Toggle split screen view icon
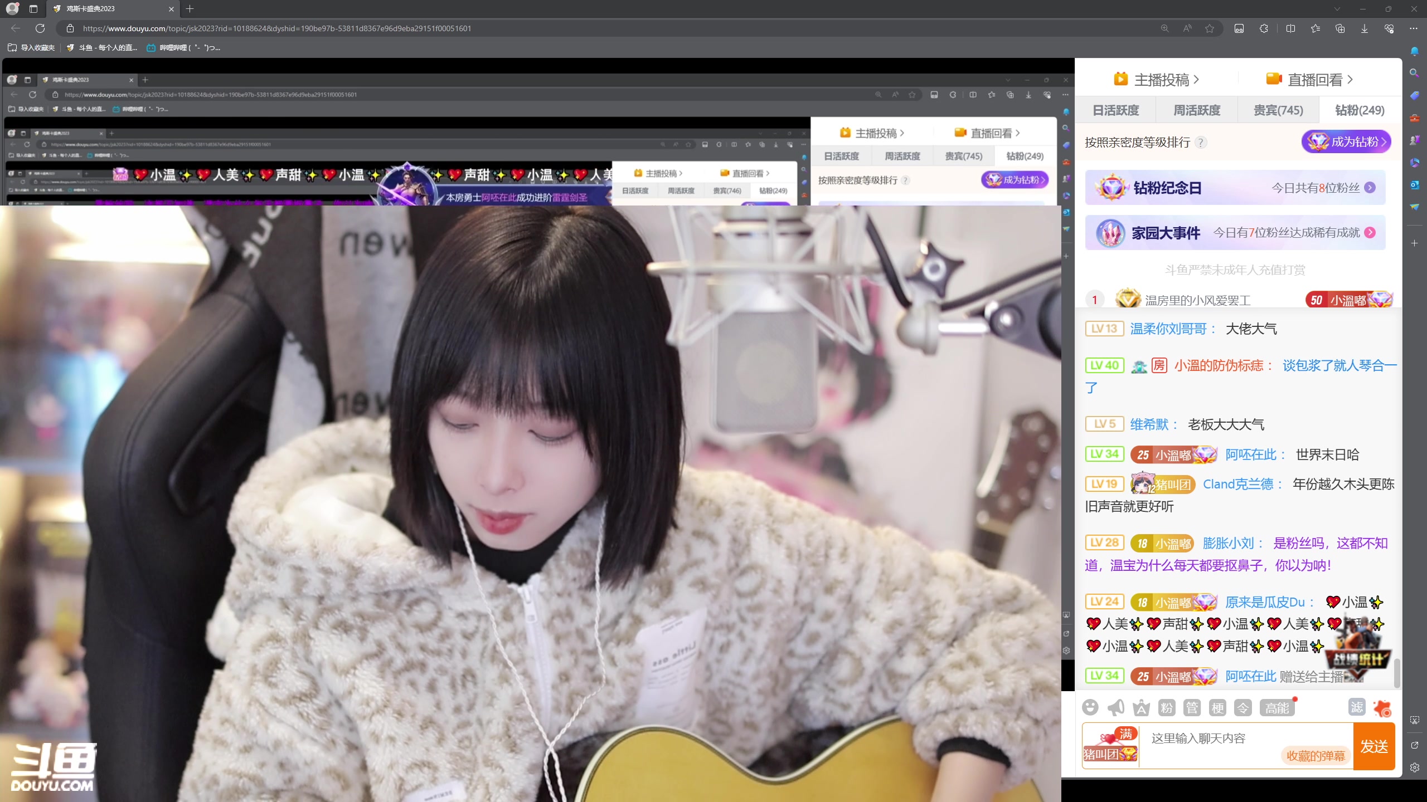 pos(1290,28)
